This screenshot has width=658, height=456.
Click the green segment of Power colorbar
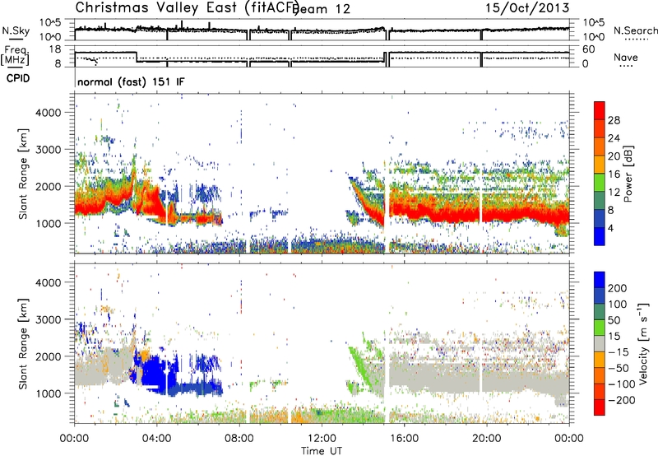[x=600, y=183]
